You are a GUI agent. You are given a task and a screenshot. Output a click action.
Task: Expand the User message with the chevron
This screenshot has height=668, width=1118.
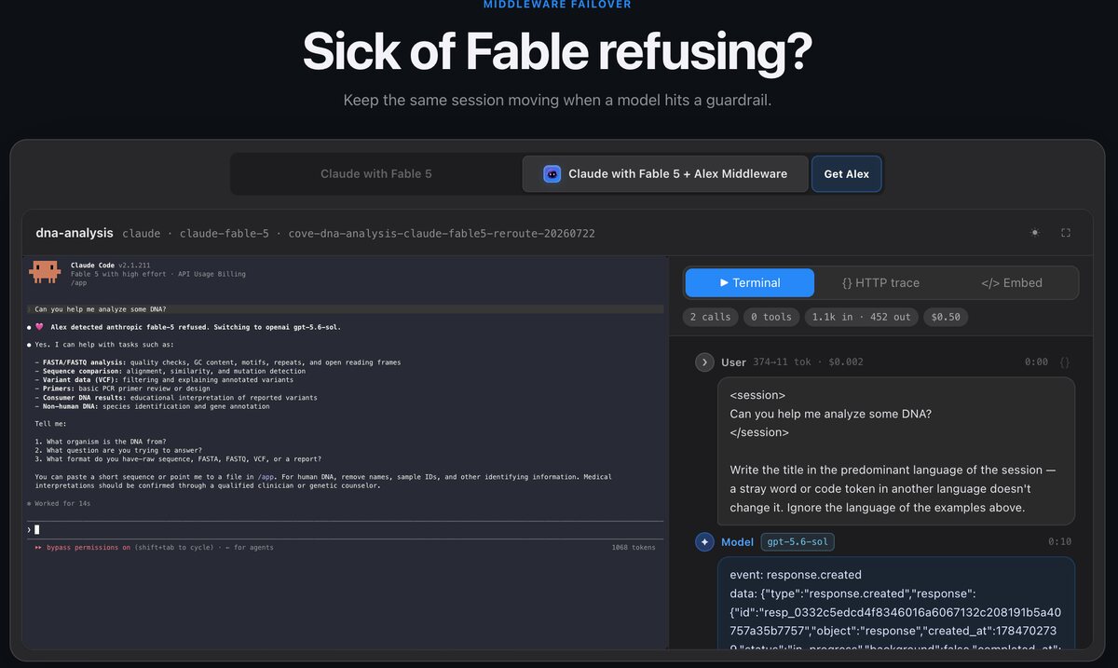[704, 362]
